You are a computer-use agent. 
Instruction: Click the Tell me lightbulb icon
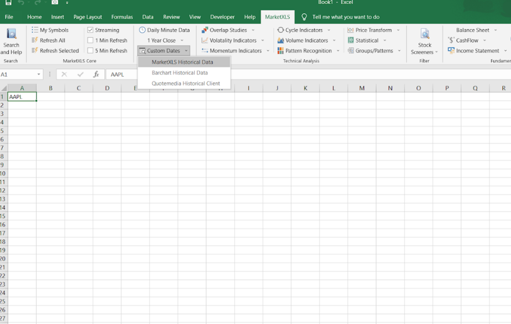(x=304, y=17)
